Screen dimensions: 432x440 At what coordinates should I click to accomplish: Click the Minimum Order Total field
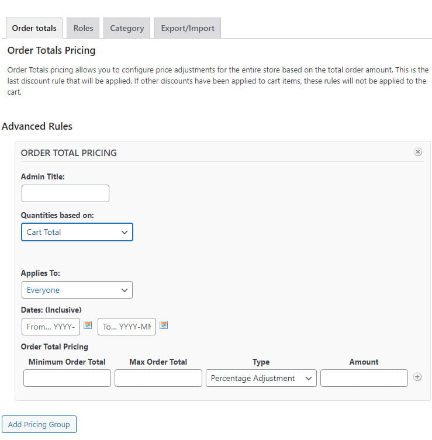point(67,378)
